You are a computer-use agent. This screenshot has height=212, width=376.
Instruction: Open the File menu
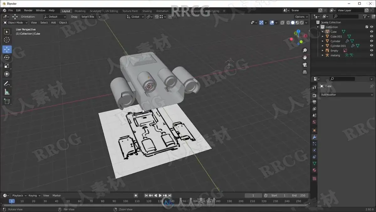coord(10,10)
